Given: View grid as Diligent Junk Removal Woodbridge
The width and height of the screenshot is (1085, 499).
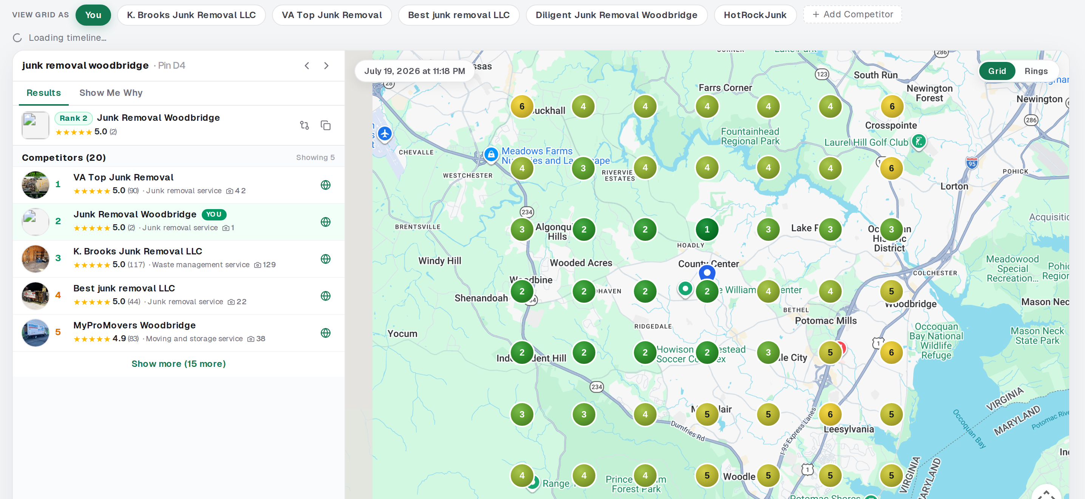Looking at the screenshot, I should coord(616,15).
